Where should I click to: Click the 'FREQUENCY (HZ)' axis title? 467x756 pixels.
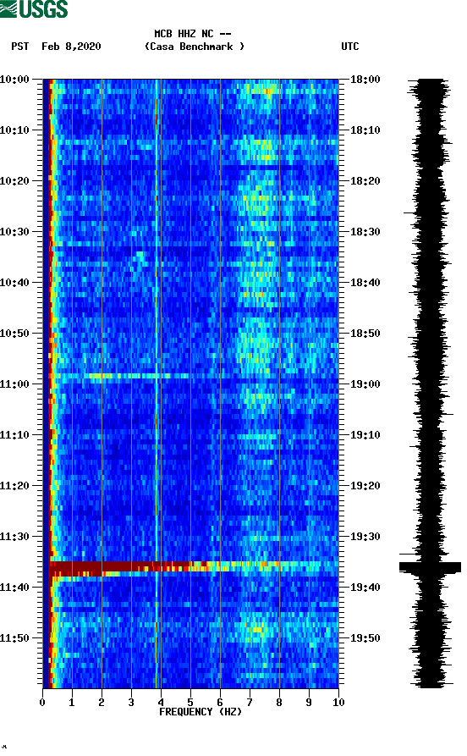pyautogui.click(x=200, y=712)
